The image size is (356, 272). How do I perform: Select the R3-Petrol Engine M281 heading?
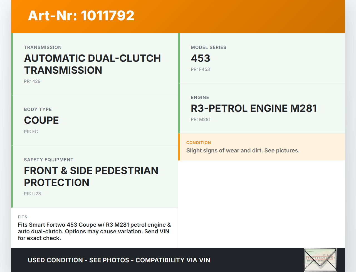coord(254,108)
